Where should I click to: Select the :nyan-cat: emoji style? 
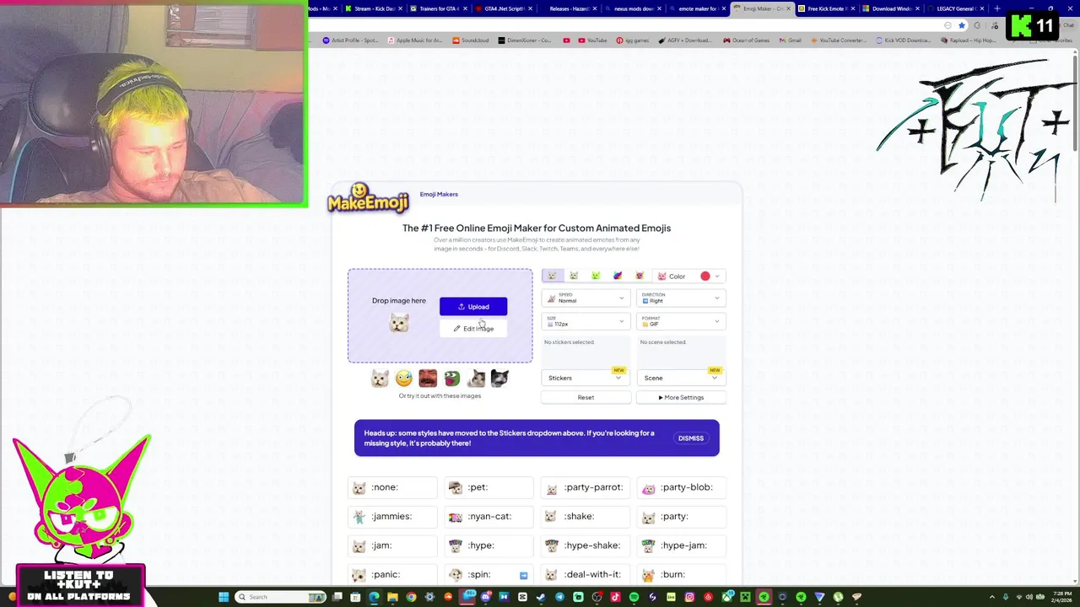coord(489,516)
